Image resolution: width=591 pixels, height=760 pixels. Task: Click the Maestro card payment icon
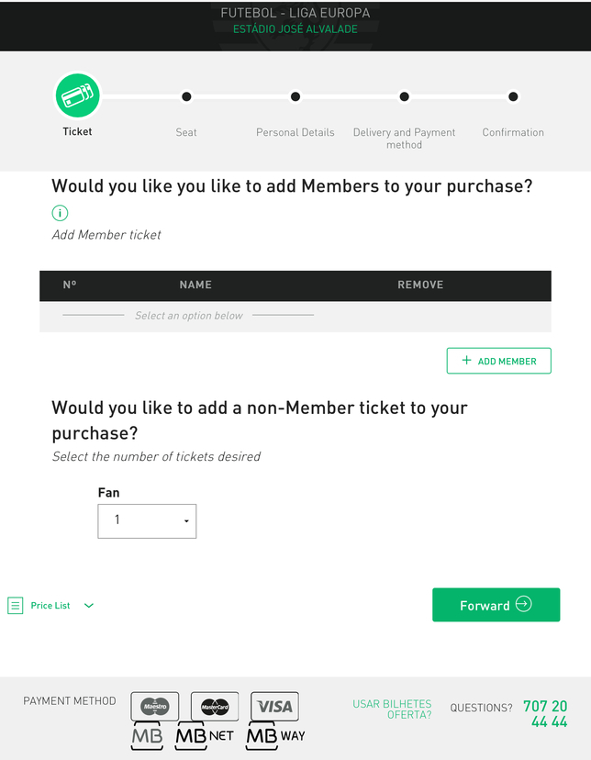155,706
